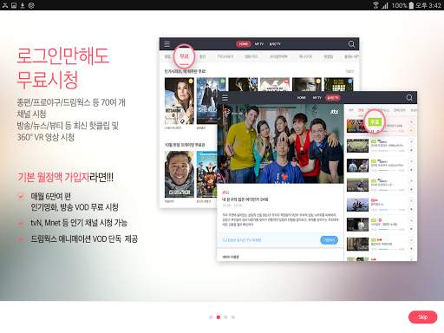Tap the 드림웍스 애니메이션 VOD 단독 제공 line

84,238
